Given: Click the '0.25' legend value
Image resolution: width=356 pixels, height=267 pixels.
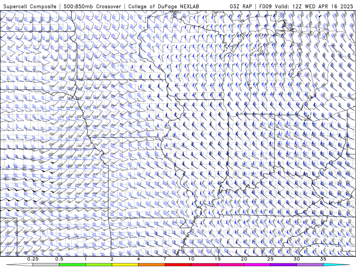Looking at the screenshot, I should point(33,259).
